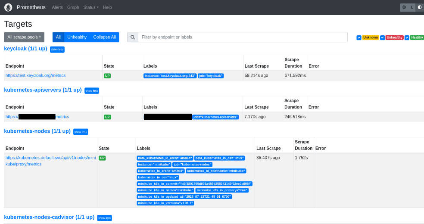Open the Alerts page

(x=57, y=7)
